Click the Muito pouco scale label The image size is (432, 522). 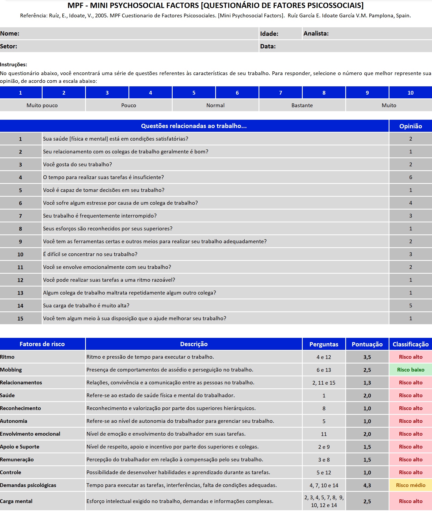click(42, 105)
